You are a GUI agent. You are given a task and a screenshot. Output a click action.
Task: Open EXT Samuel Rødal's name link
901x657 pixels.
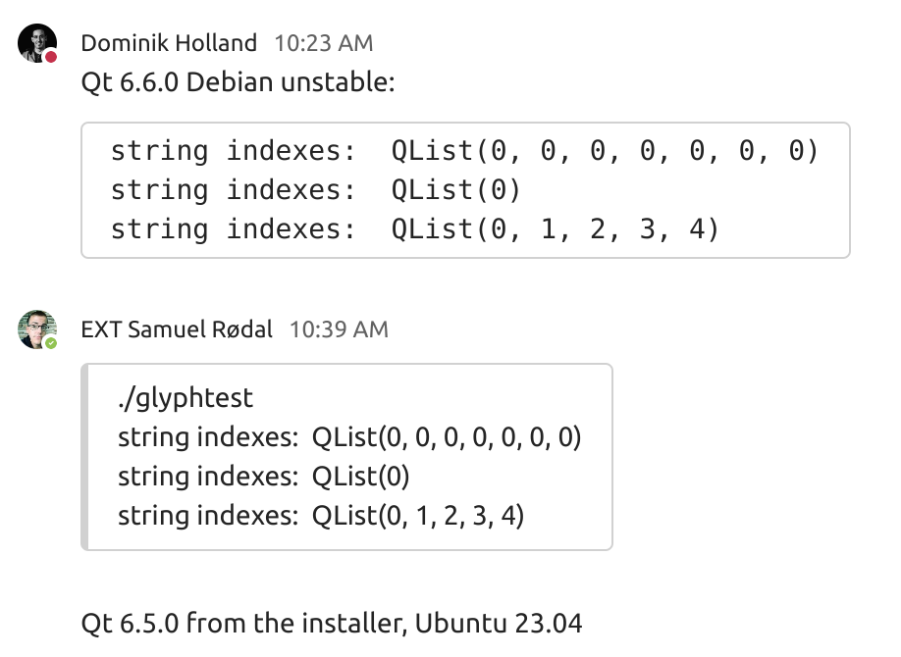click(x=177, y=329)
